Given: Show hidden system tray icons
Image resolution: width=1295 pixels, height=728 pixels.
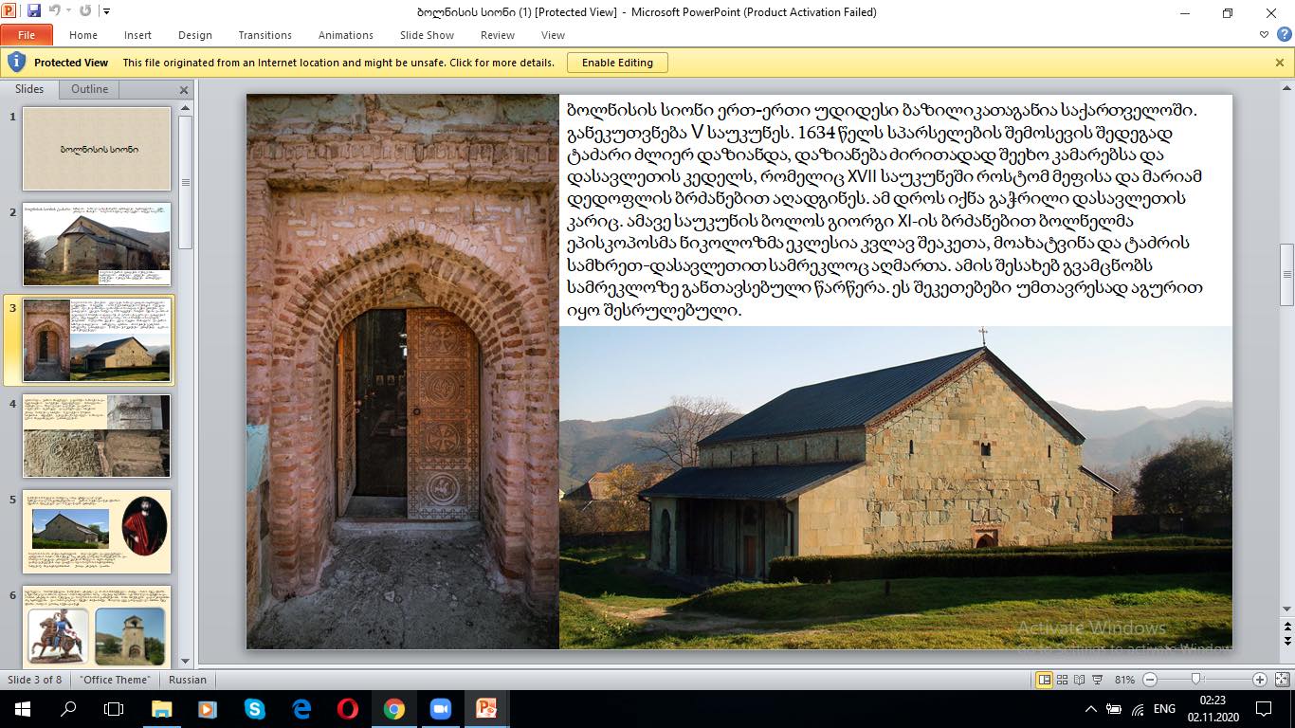Looking at the screenshot, I should pos(1091,709).
